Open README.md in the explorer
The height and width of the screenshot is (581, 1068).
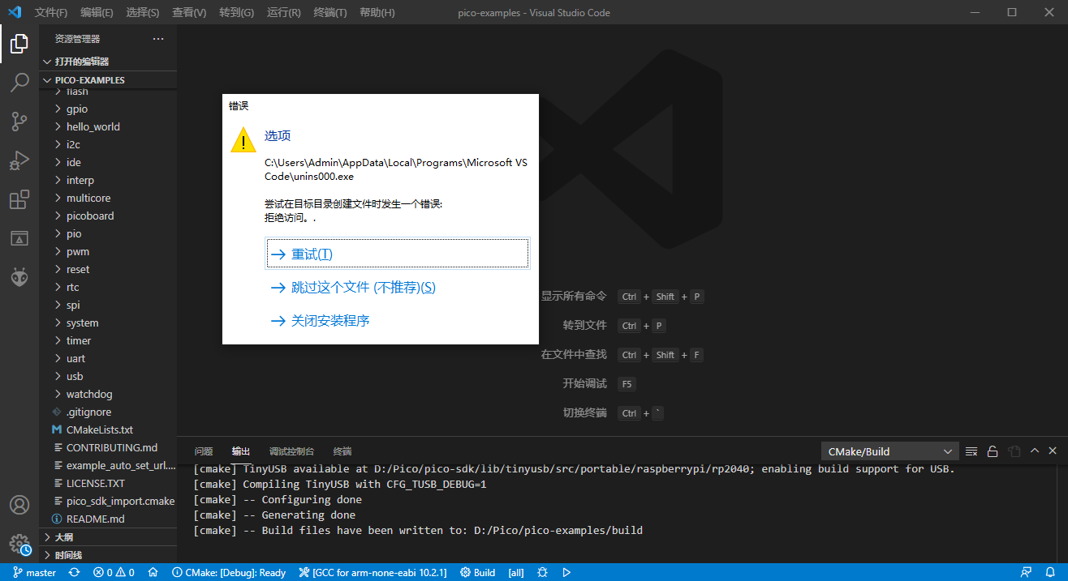click(108, 519)
